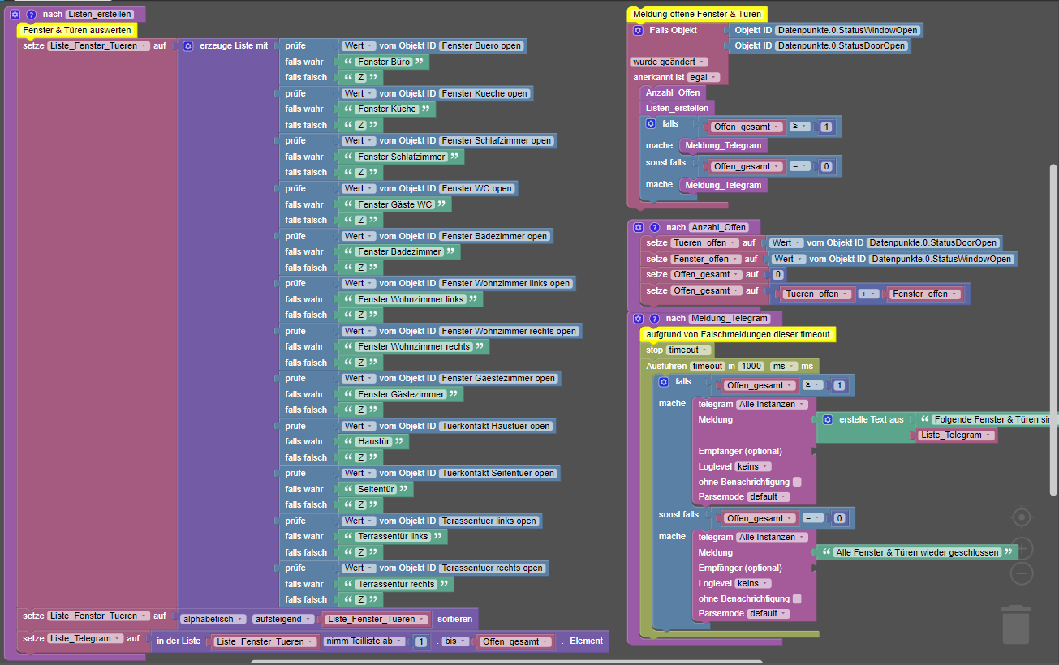Open 'ms' unit dropdown in Ausführen block

782,366
